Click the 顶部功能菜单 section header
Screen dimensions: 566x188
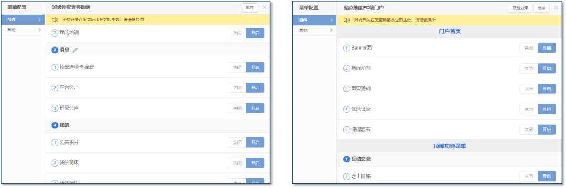450,146
